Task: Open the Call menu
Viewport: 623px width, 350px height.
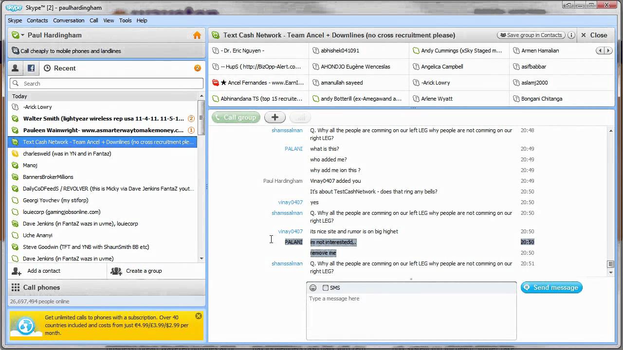Action: pyautogui.click(x=94, y=20)
